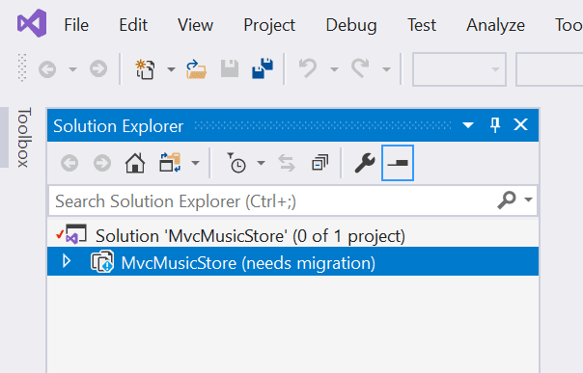
Task: Open the View menu
Action: tap(195, 25)
